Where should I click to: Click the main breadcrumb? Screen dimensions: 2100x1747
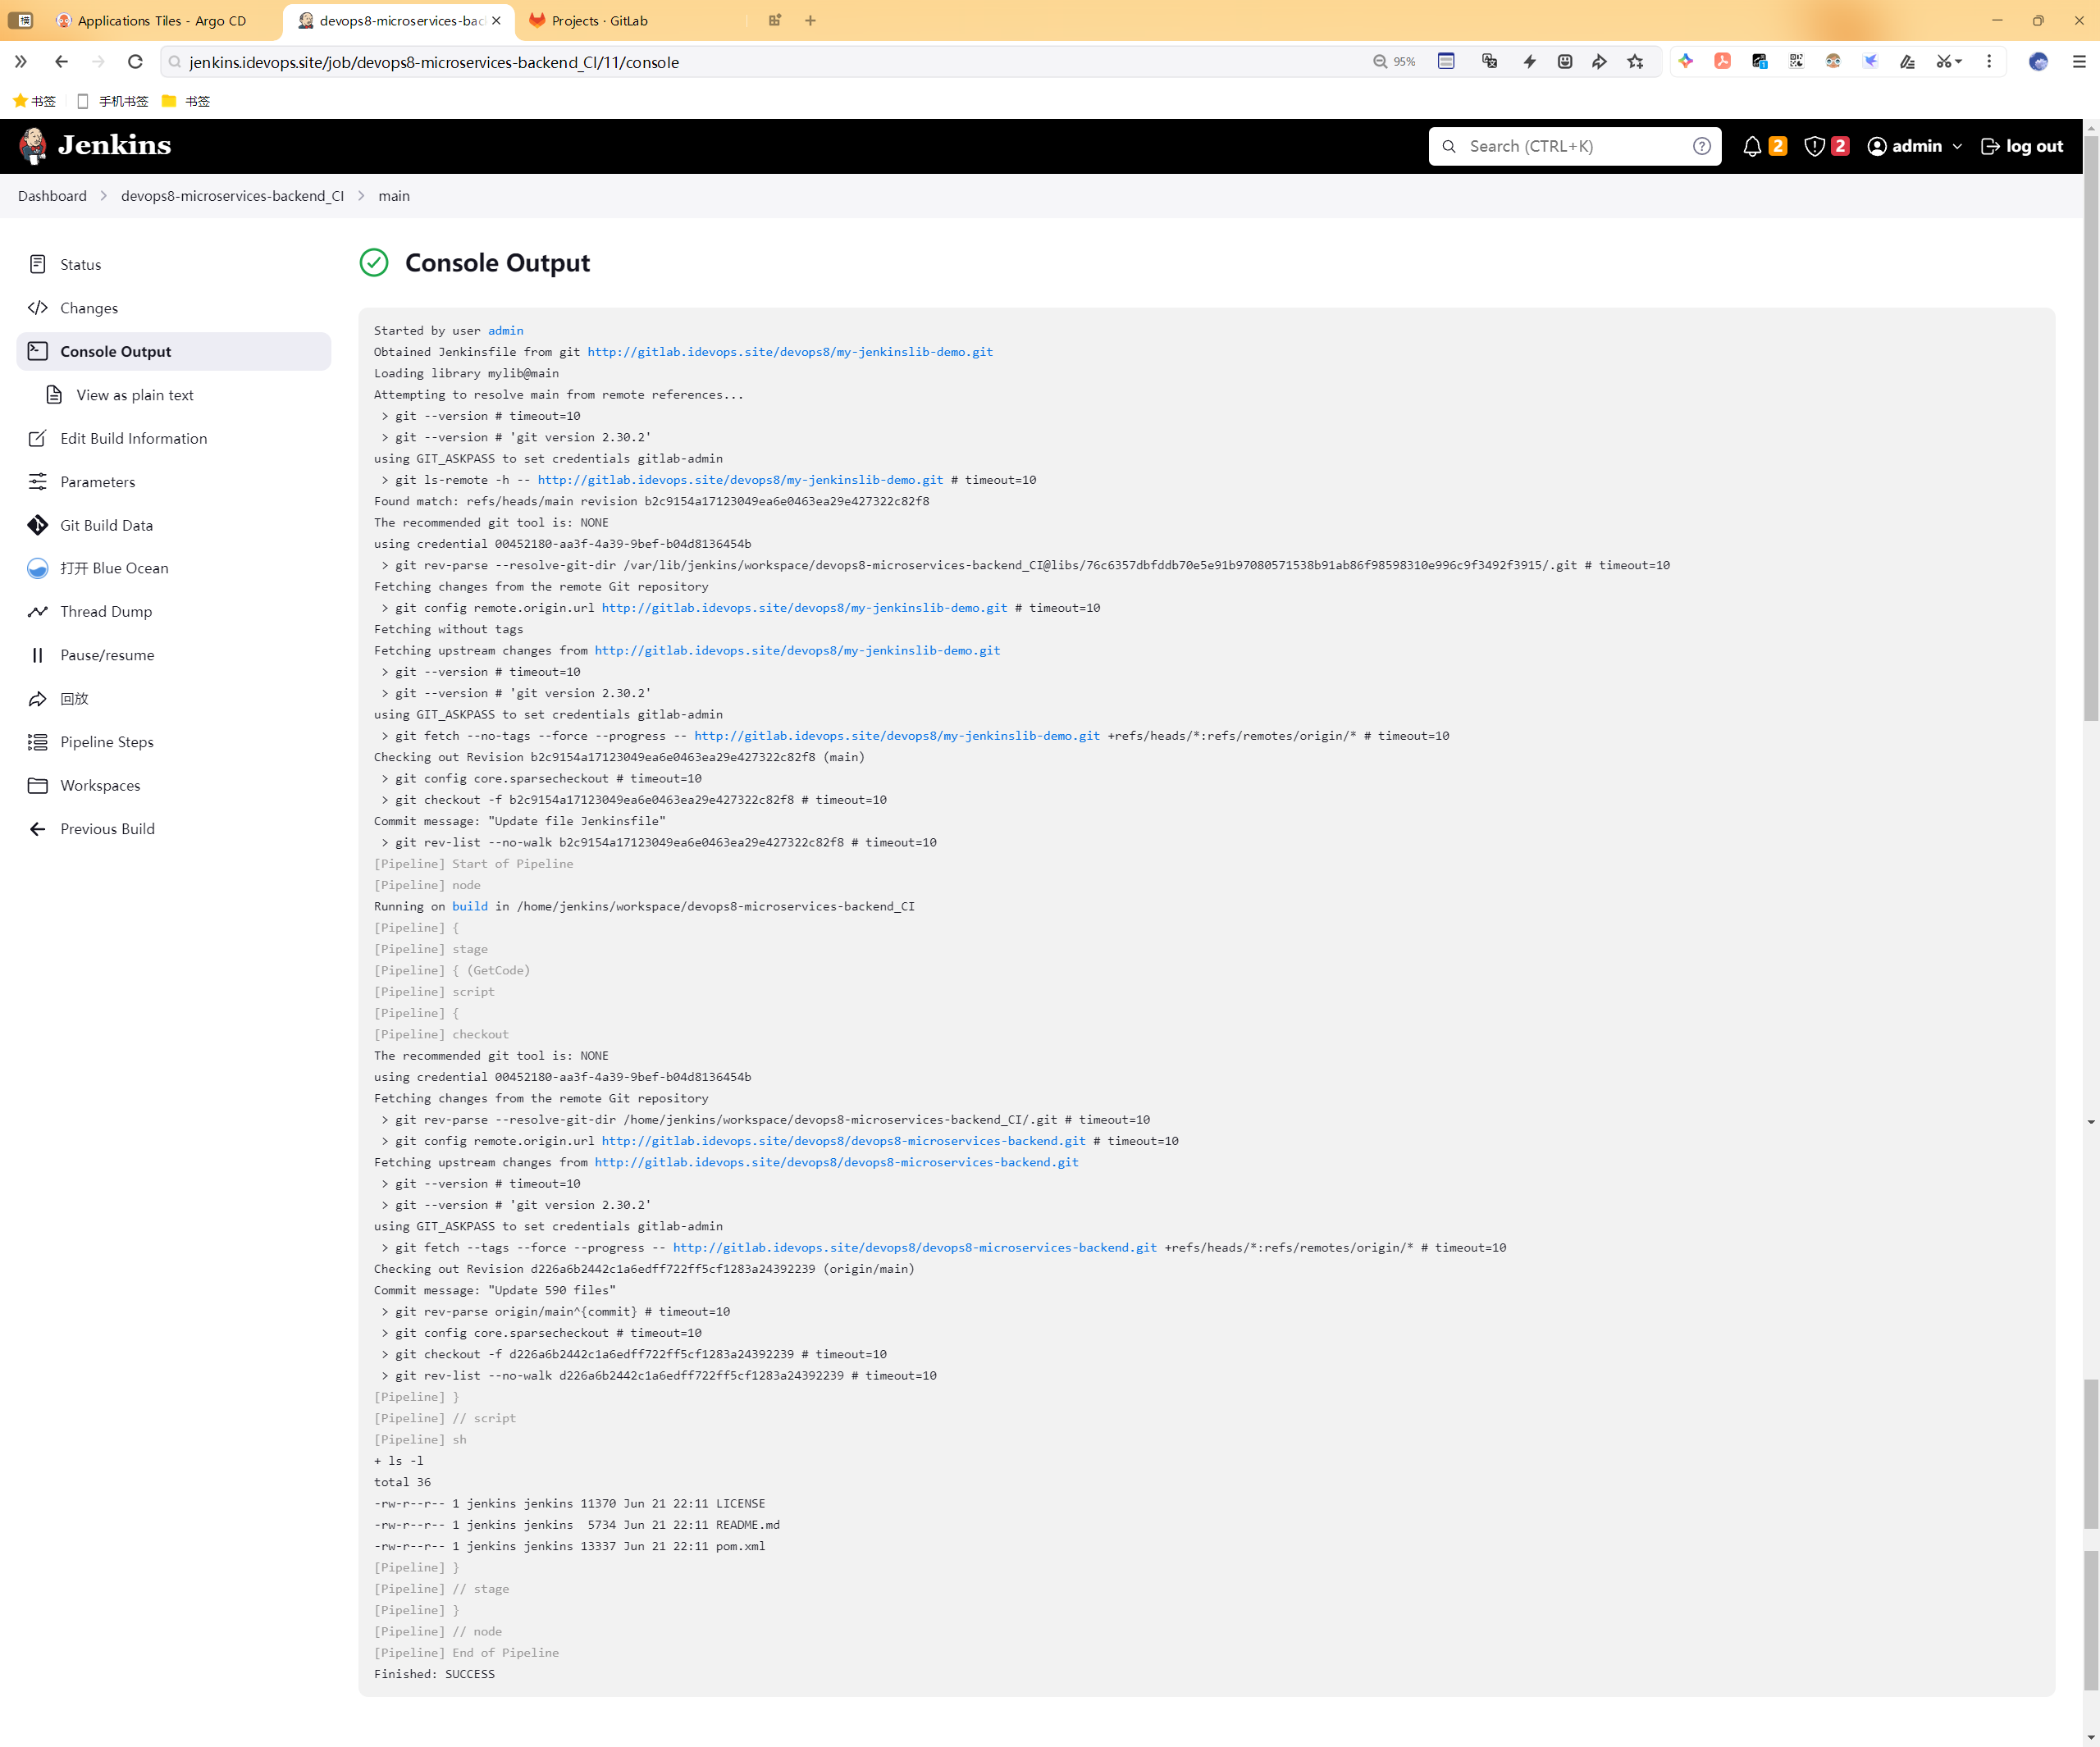(x=394, y=196)
